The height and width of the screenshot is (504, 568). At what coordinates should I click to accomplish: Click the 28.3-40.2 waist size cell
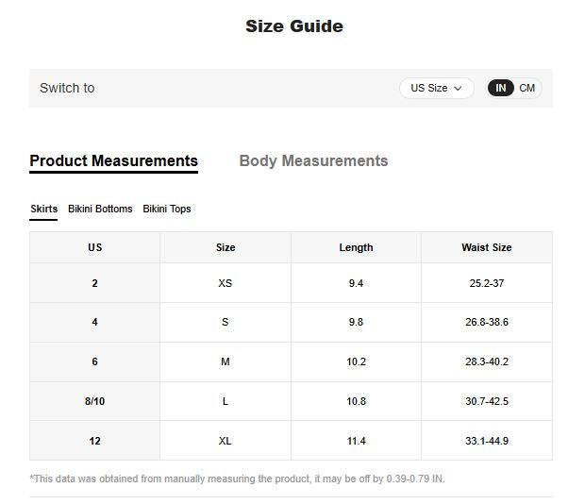(487, 361)
